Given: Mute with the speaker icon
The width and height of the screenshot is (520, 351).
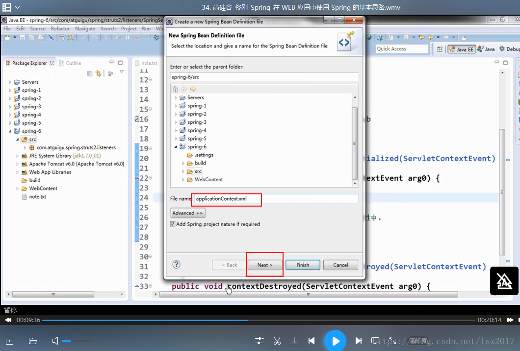Looking at the screenshot, I should point(55,341).
